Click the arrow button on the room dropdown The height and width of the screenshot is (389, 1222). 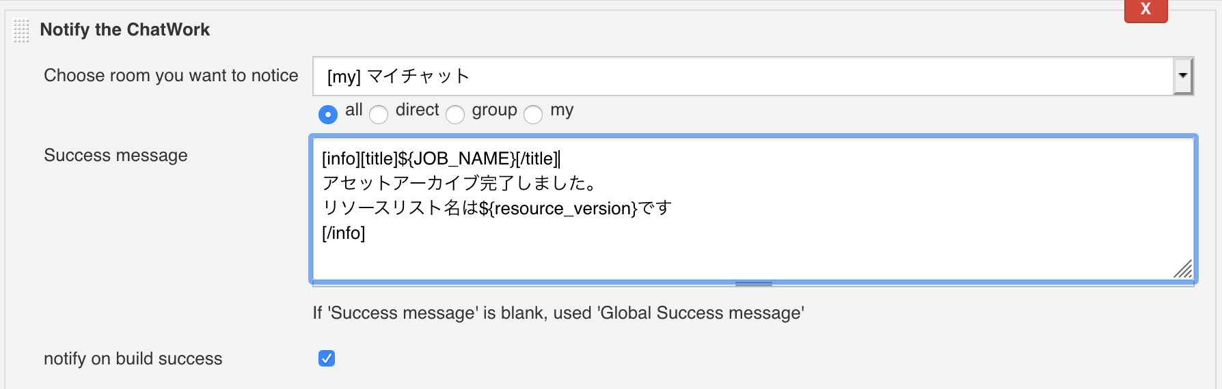(x=1183, y=76)
